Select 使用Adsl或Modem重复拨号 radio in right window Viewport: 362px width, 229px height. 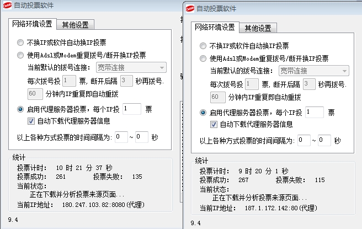point(203,58)
